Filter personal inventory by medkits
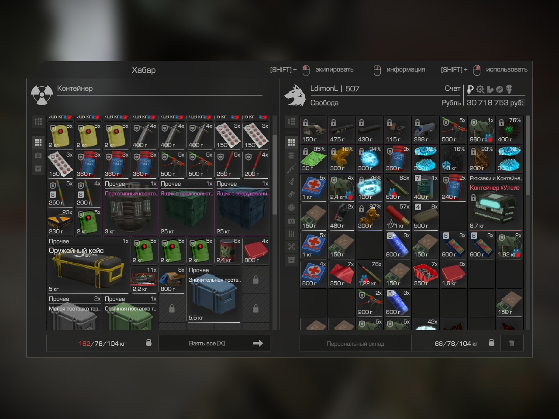This screenshot has height=419, width=559. pos(291,221)
